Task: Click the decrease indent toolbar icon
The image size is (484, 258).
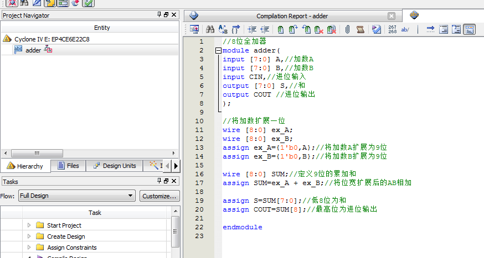Action: click(265, 29)
